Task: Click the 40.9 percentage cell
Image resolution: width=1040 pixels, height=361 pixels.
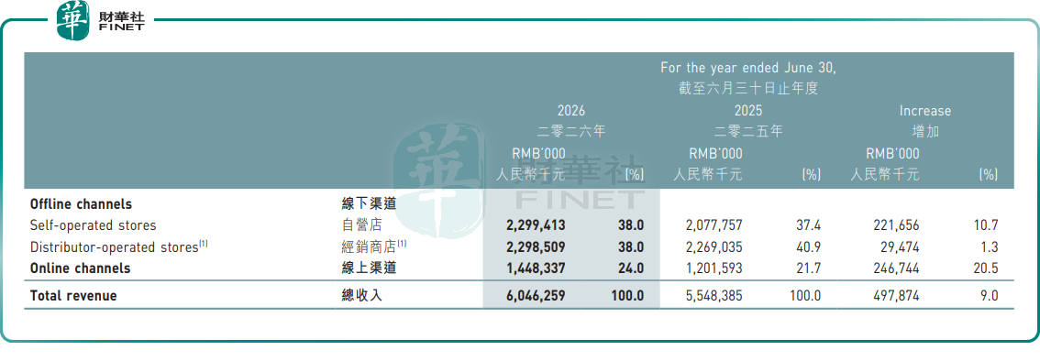Action: [809, 247]
